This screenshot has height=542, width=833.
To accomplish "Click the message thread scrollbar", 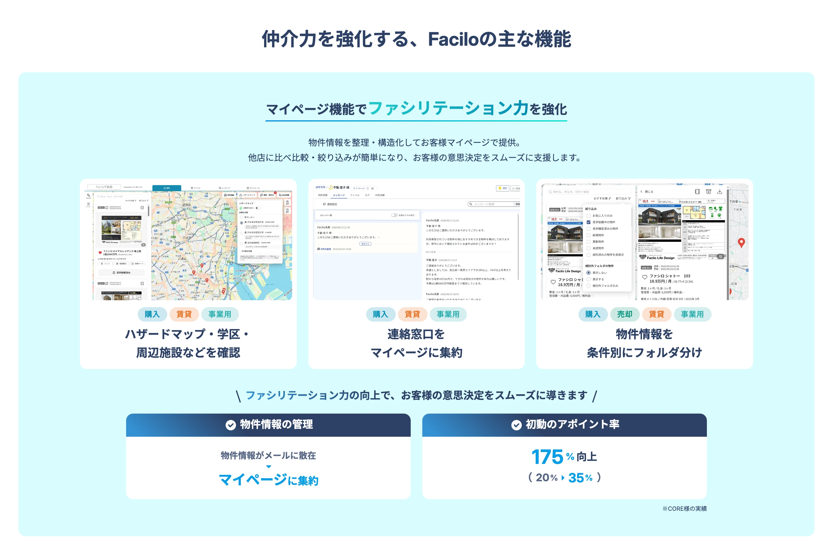I will point(518,247).
